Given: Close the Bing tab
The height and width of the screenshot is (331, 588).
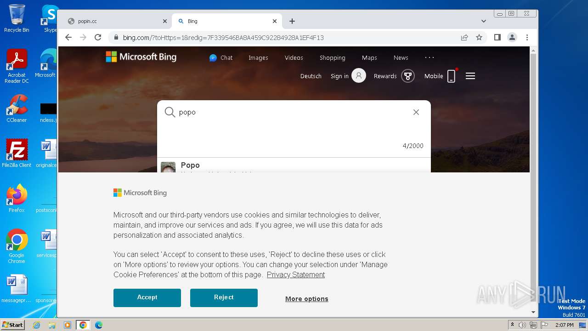Looking at the screenshot, I should pos(275,21).
